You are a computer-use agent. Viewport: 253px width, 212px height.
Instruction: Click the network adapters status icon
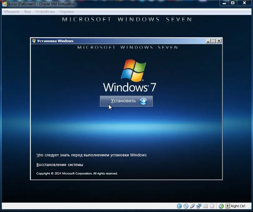point(199,206)
